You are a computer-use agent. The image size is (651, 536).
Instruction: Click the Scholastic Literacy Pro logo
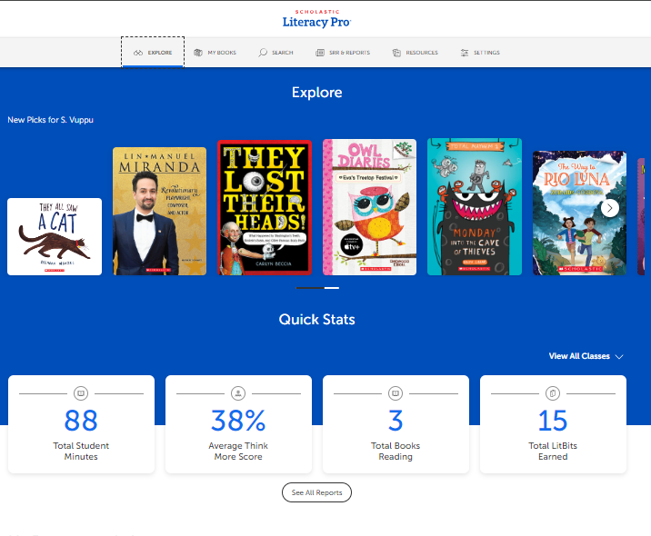coord(316,19)
